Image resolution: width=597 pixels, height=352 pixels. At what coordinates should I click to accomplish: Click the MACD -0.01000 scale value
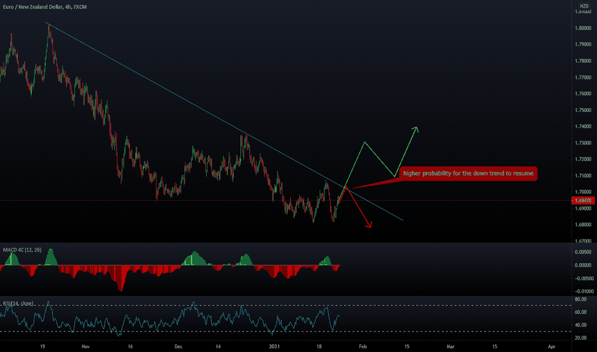584,291
